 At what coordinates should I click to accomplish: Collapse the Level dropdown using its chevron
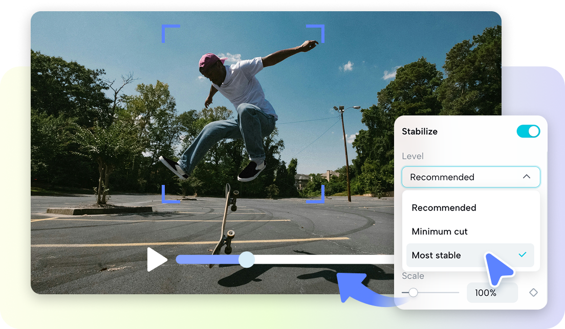(527, 177)
